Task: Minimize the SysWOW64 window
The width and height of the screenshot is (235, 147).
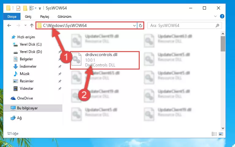Action: coord(191,8)
